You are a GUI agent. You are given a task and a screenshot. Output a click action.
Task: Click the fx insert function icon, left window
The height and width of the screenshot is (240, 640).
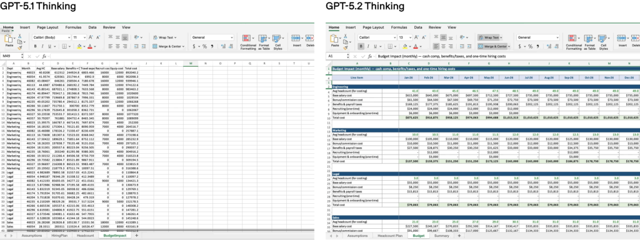point(44,56)
